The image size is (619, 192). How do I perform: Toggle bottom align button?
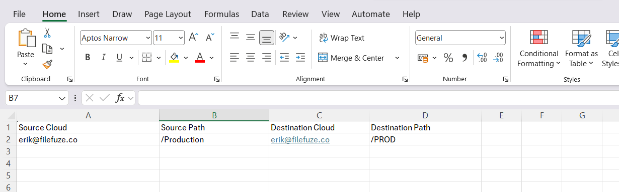267,38
